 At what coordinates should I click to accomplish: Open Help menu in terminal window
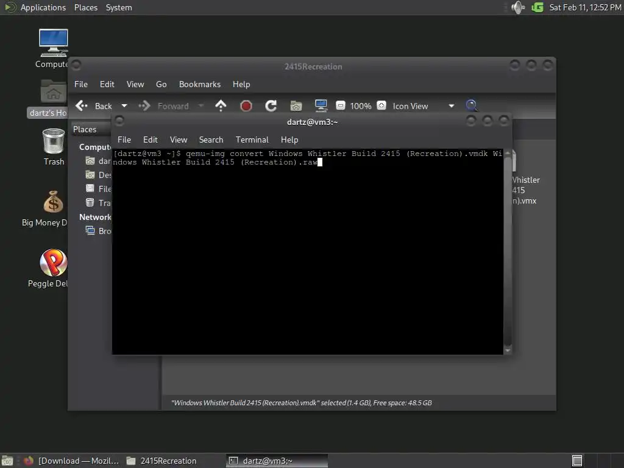point(289,140)
